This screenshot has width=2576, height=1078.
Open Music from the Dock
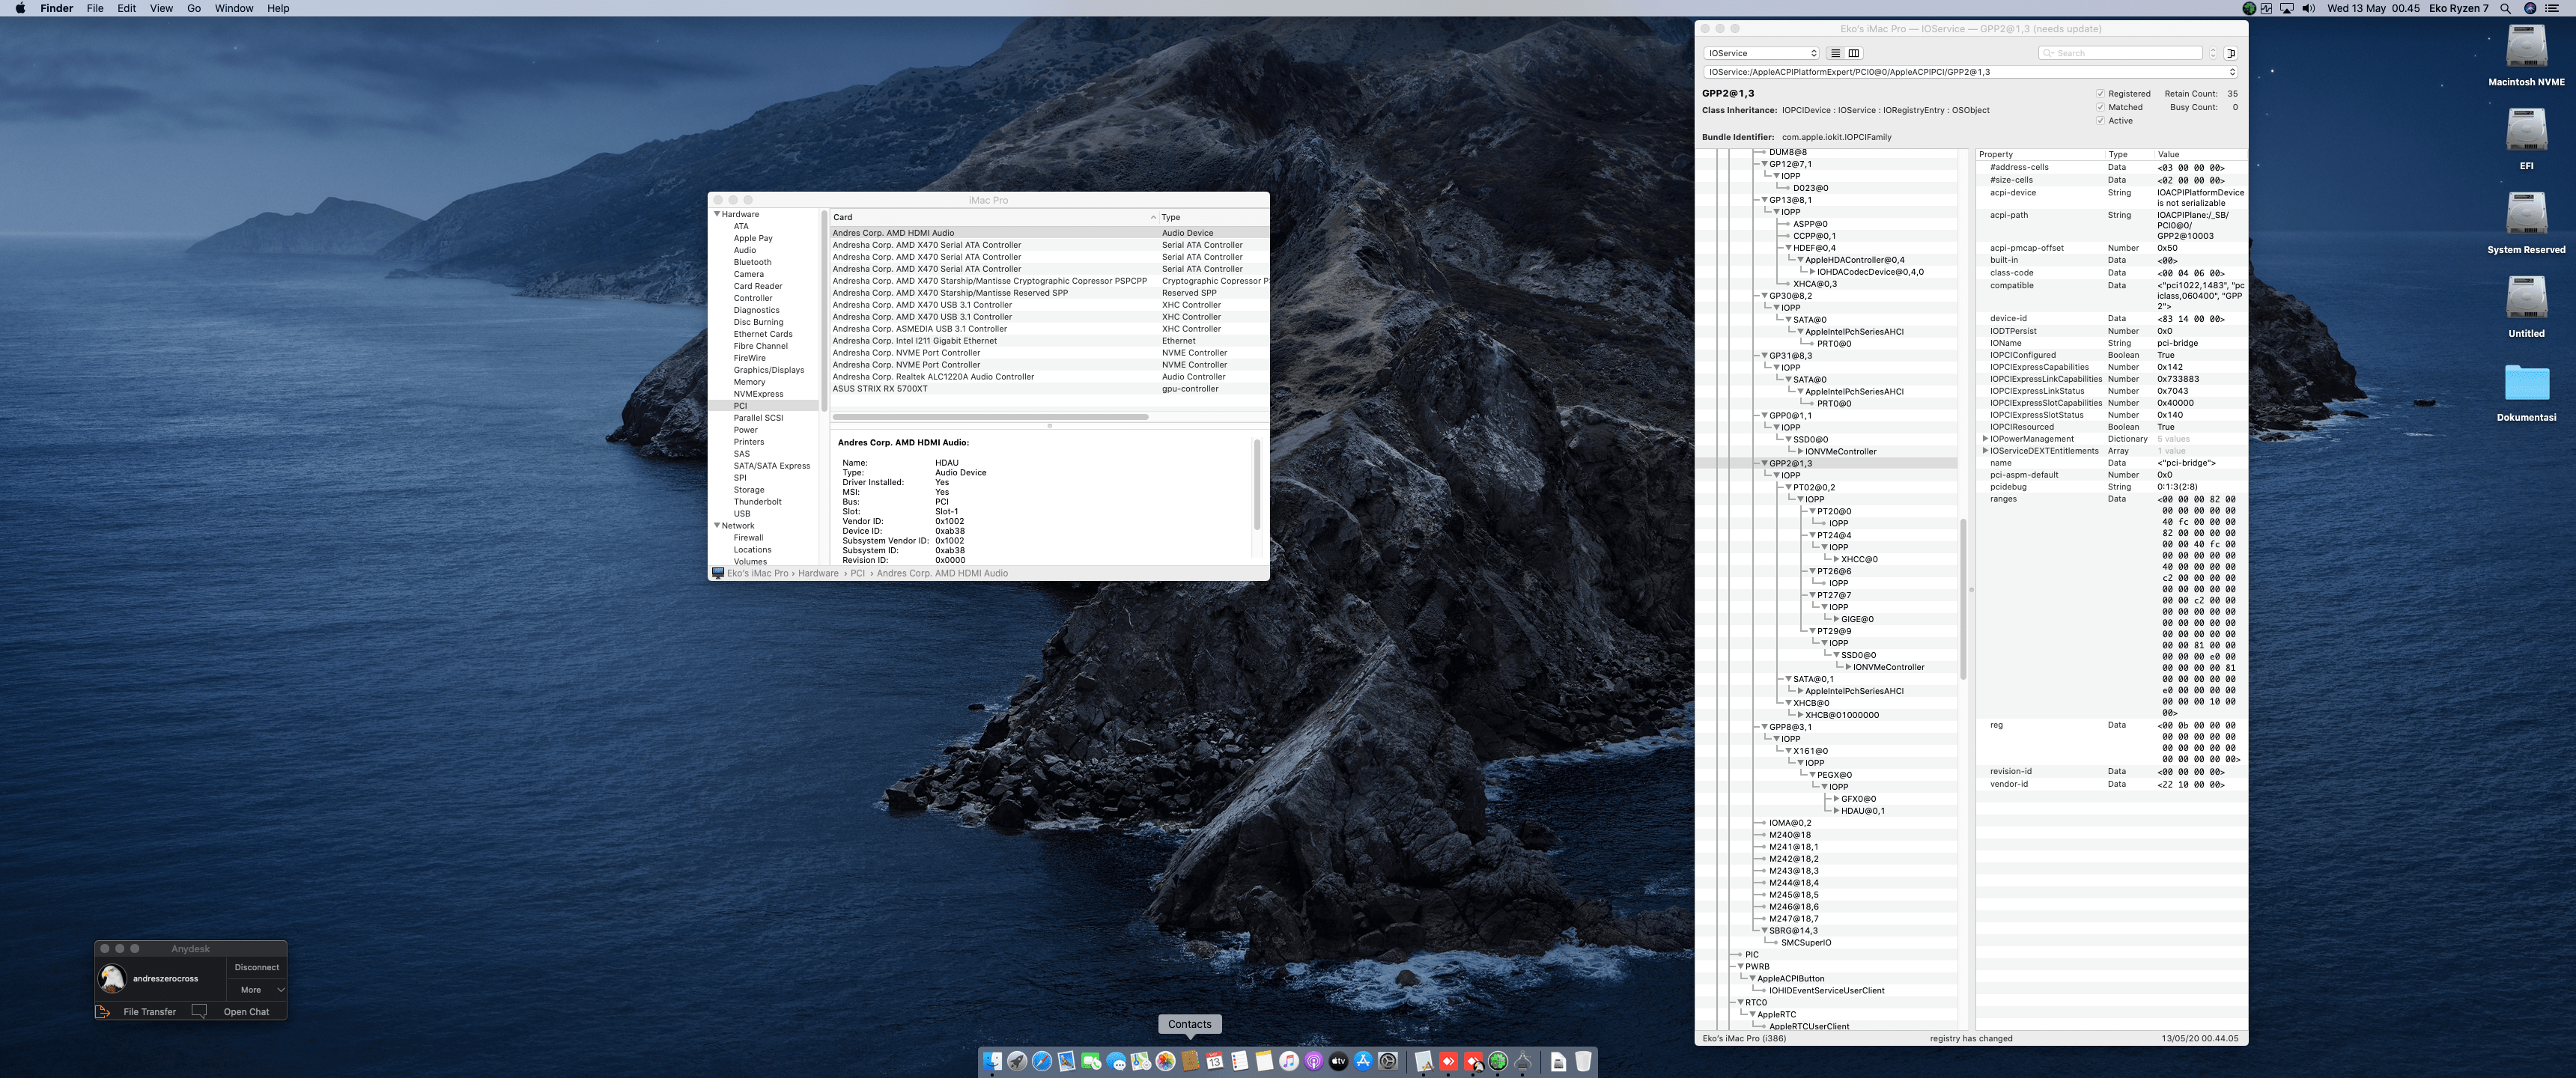pos(1289,1061)
